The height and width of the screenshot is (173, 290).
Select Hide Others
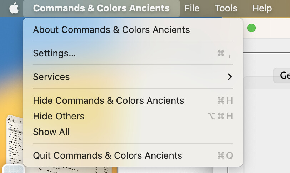click(133, 116)
